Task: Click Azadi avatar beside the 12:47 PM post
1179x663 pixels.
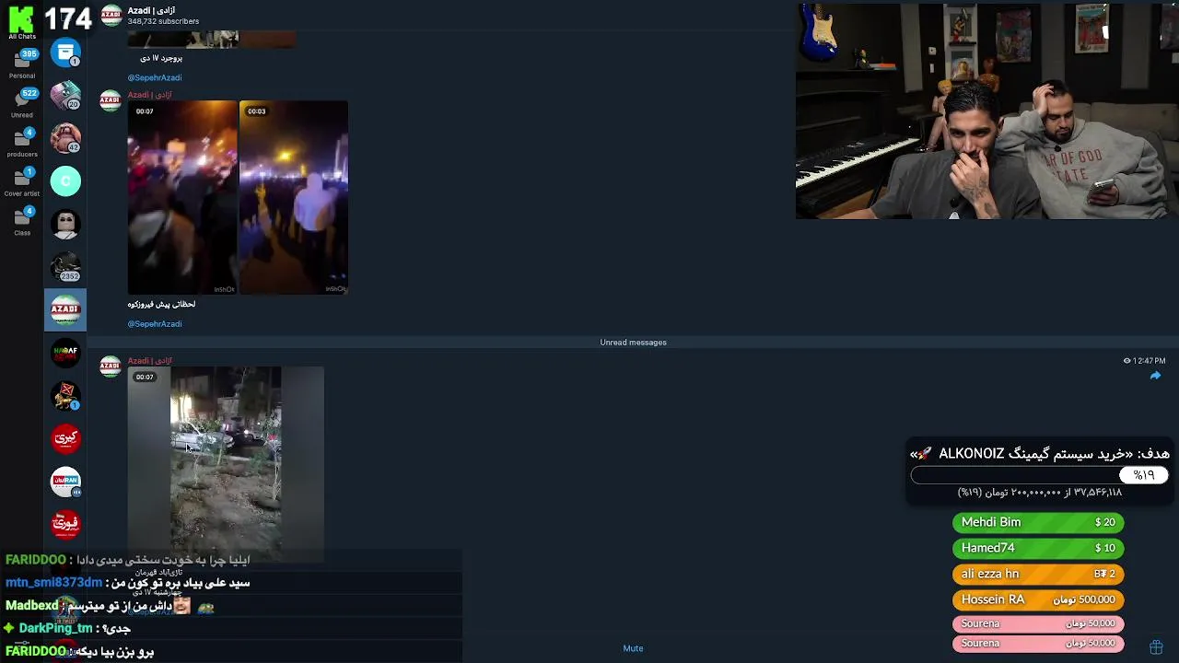Action: click(111, 366)
